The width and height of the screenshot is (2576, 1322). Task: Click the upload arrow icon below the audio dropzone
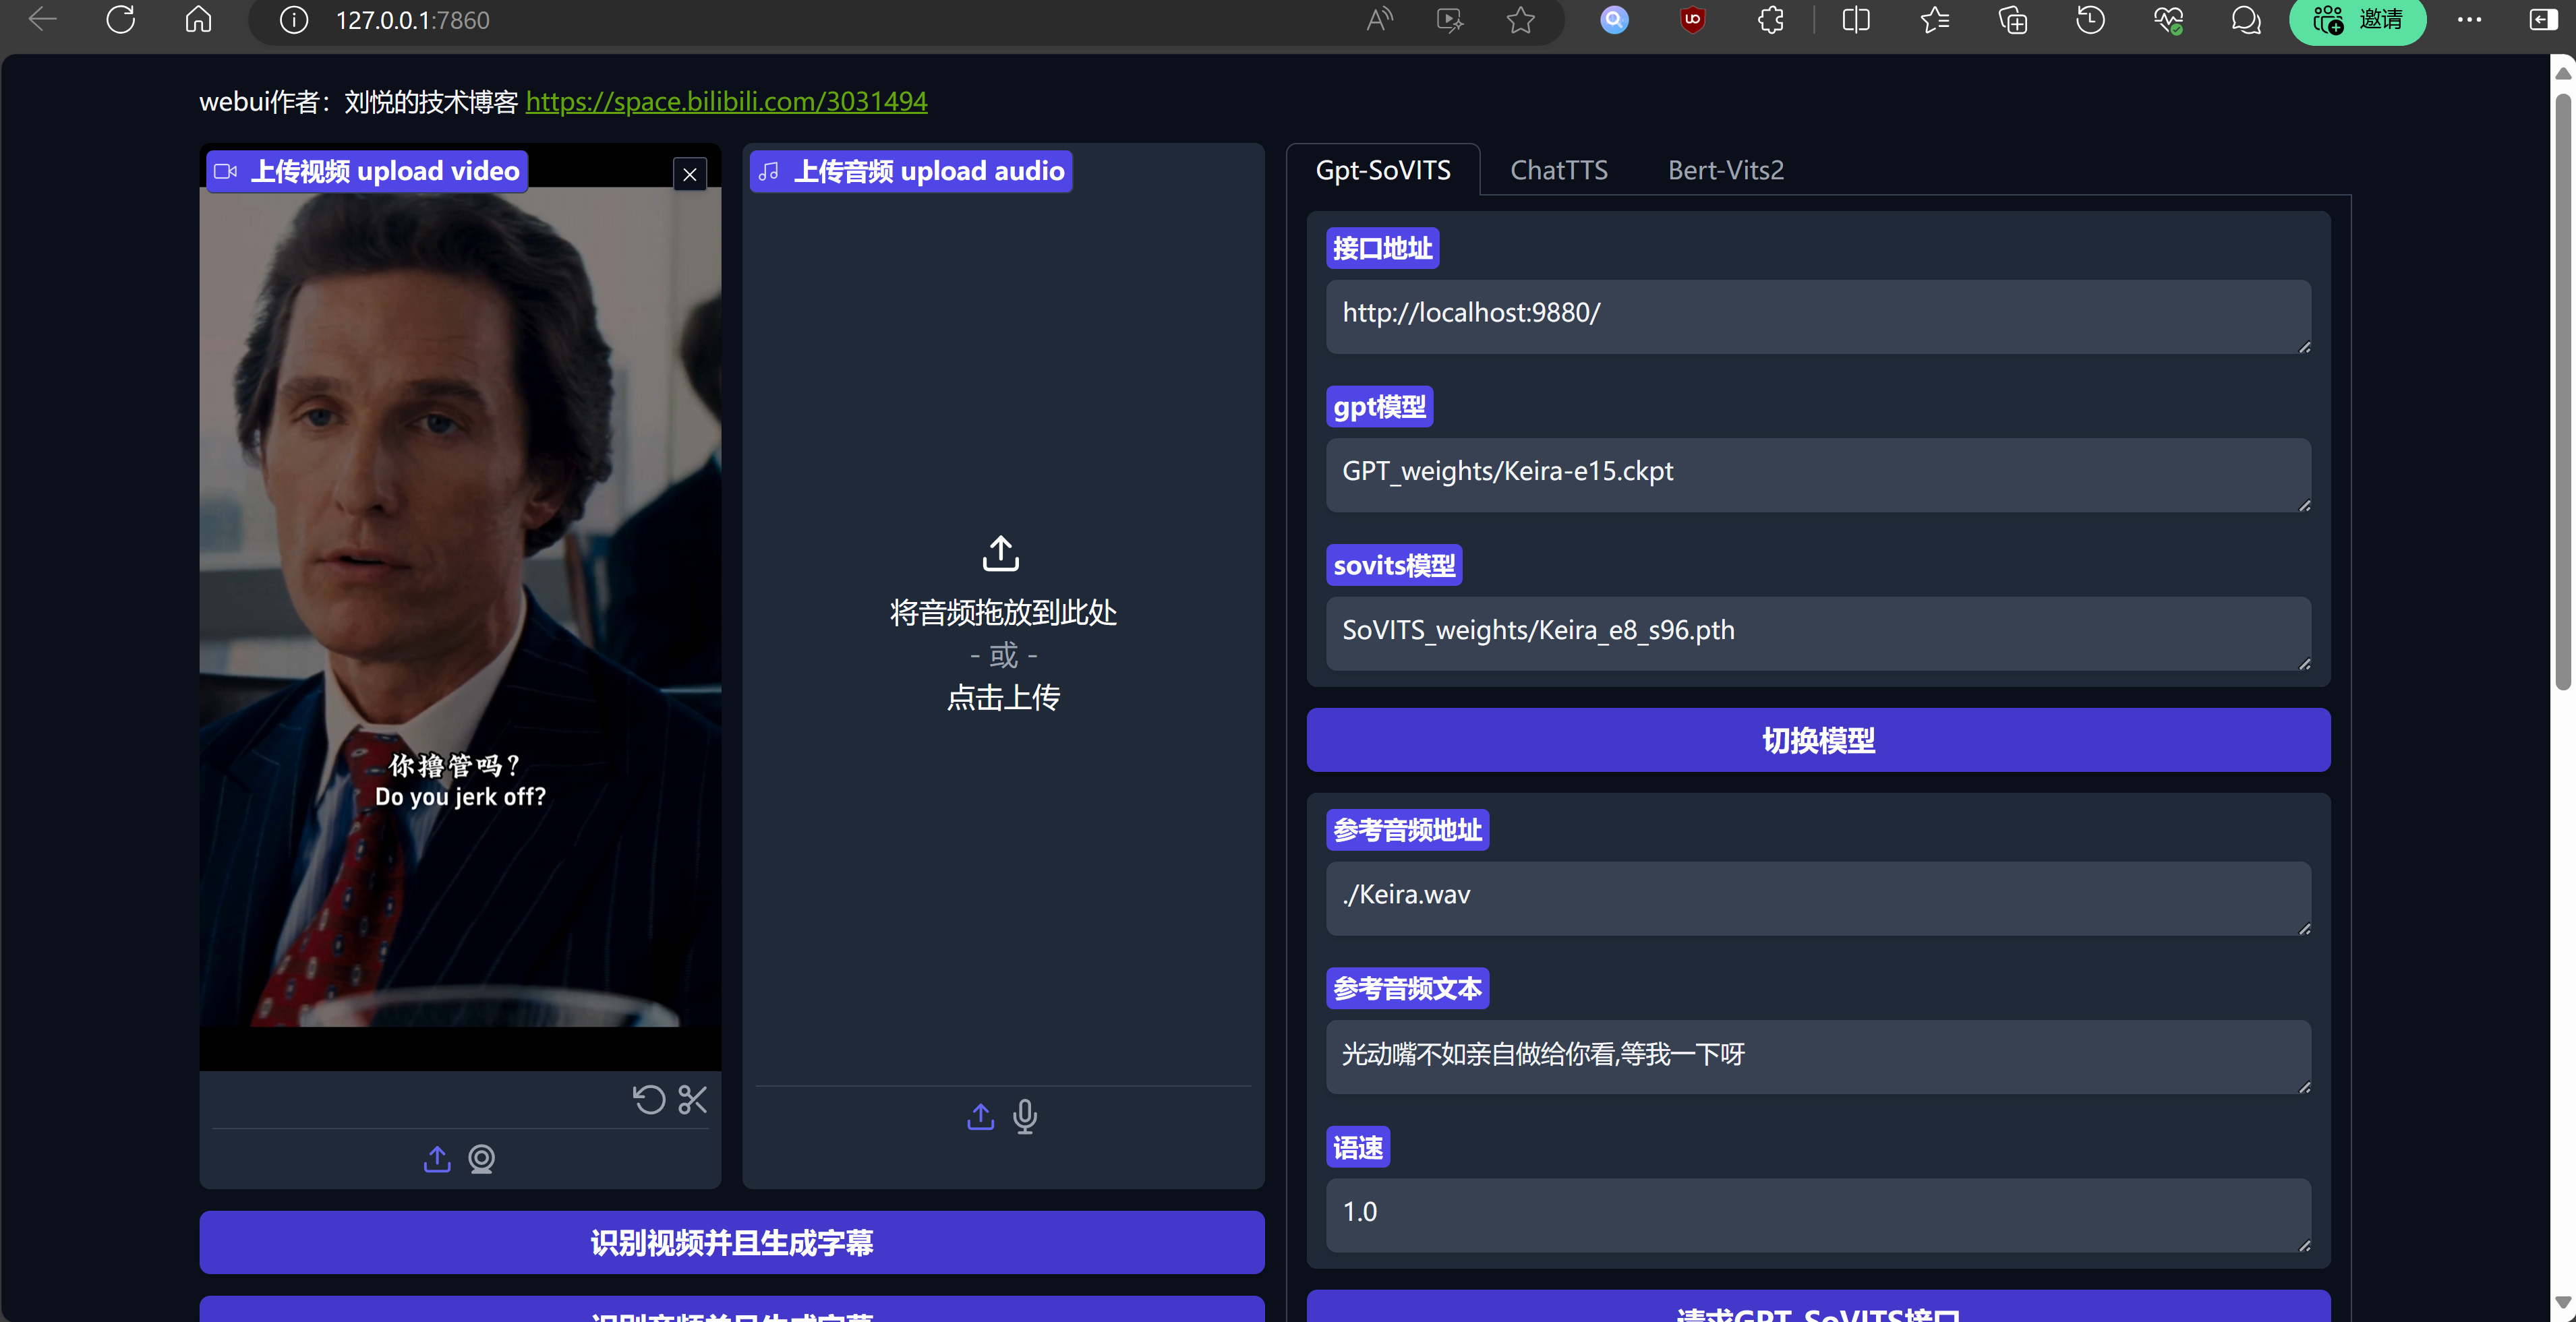click(x=981, y=1116)
